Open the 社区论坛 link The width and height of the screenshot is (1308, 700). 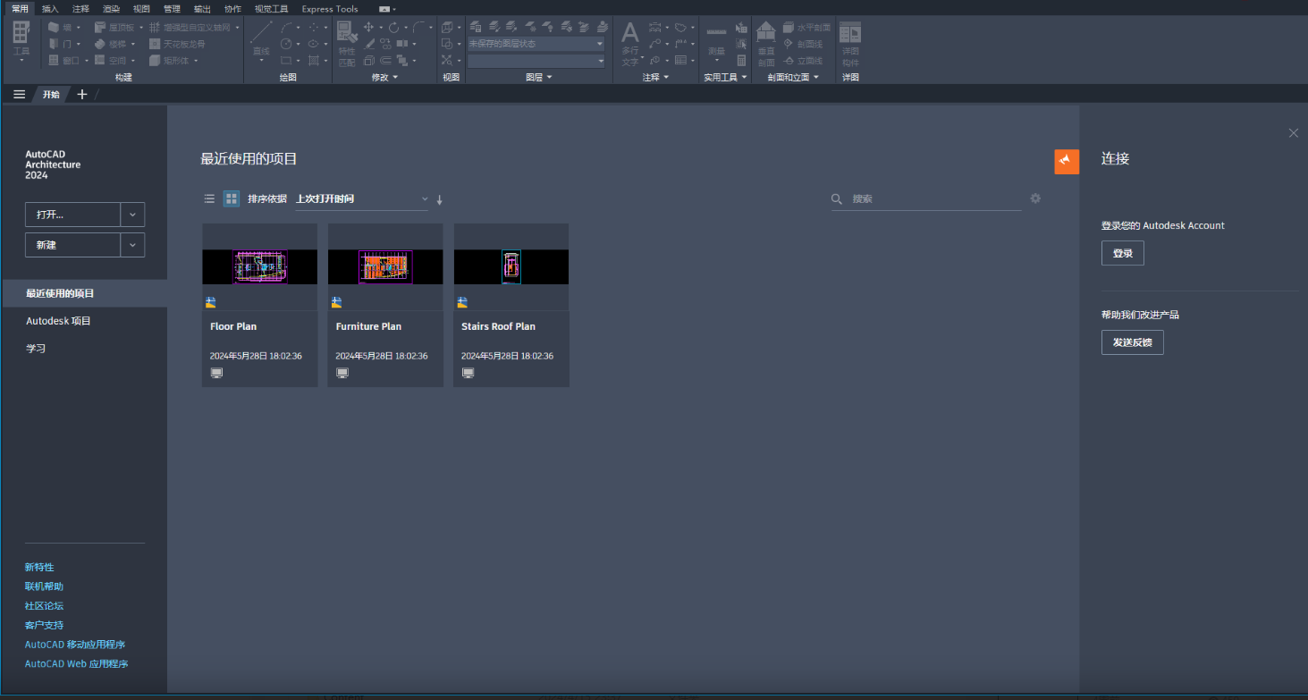[x=44, y=606]
